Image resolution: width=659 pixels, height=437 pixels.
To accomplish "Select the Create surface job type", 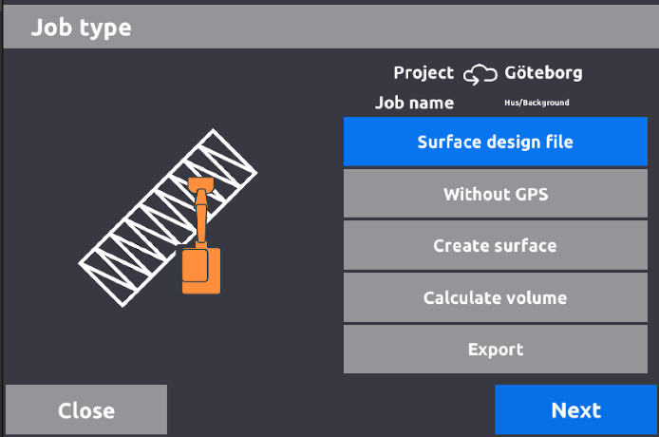I will pos(495,246).
